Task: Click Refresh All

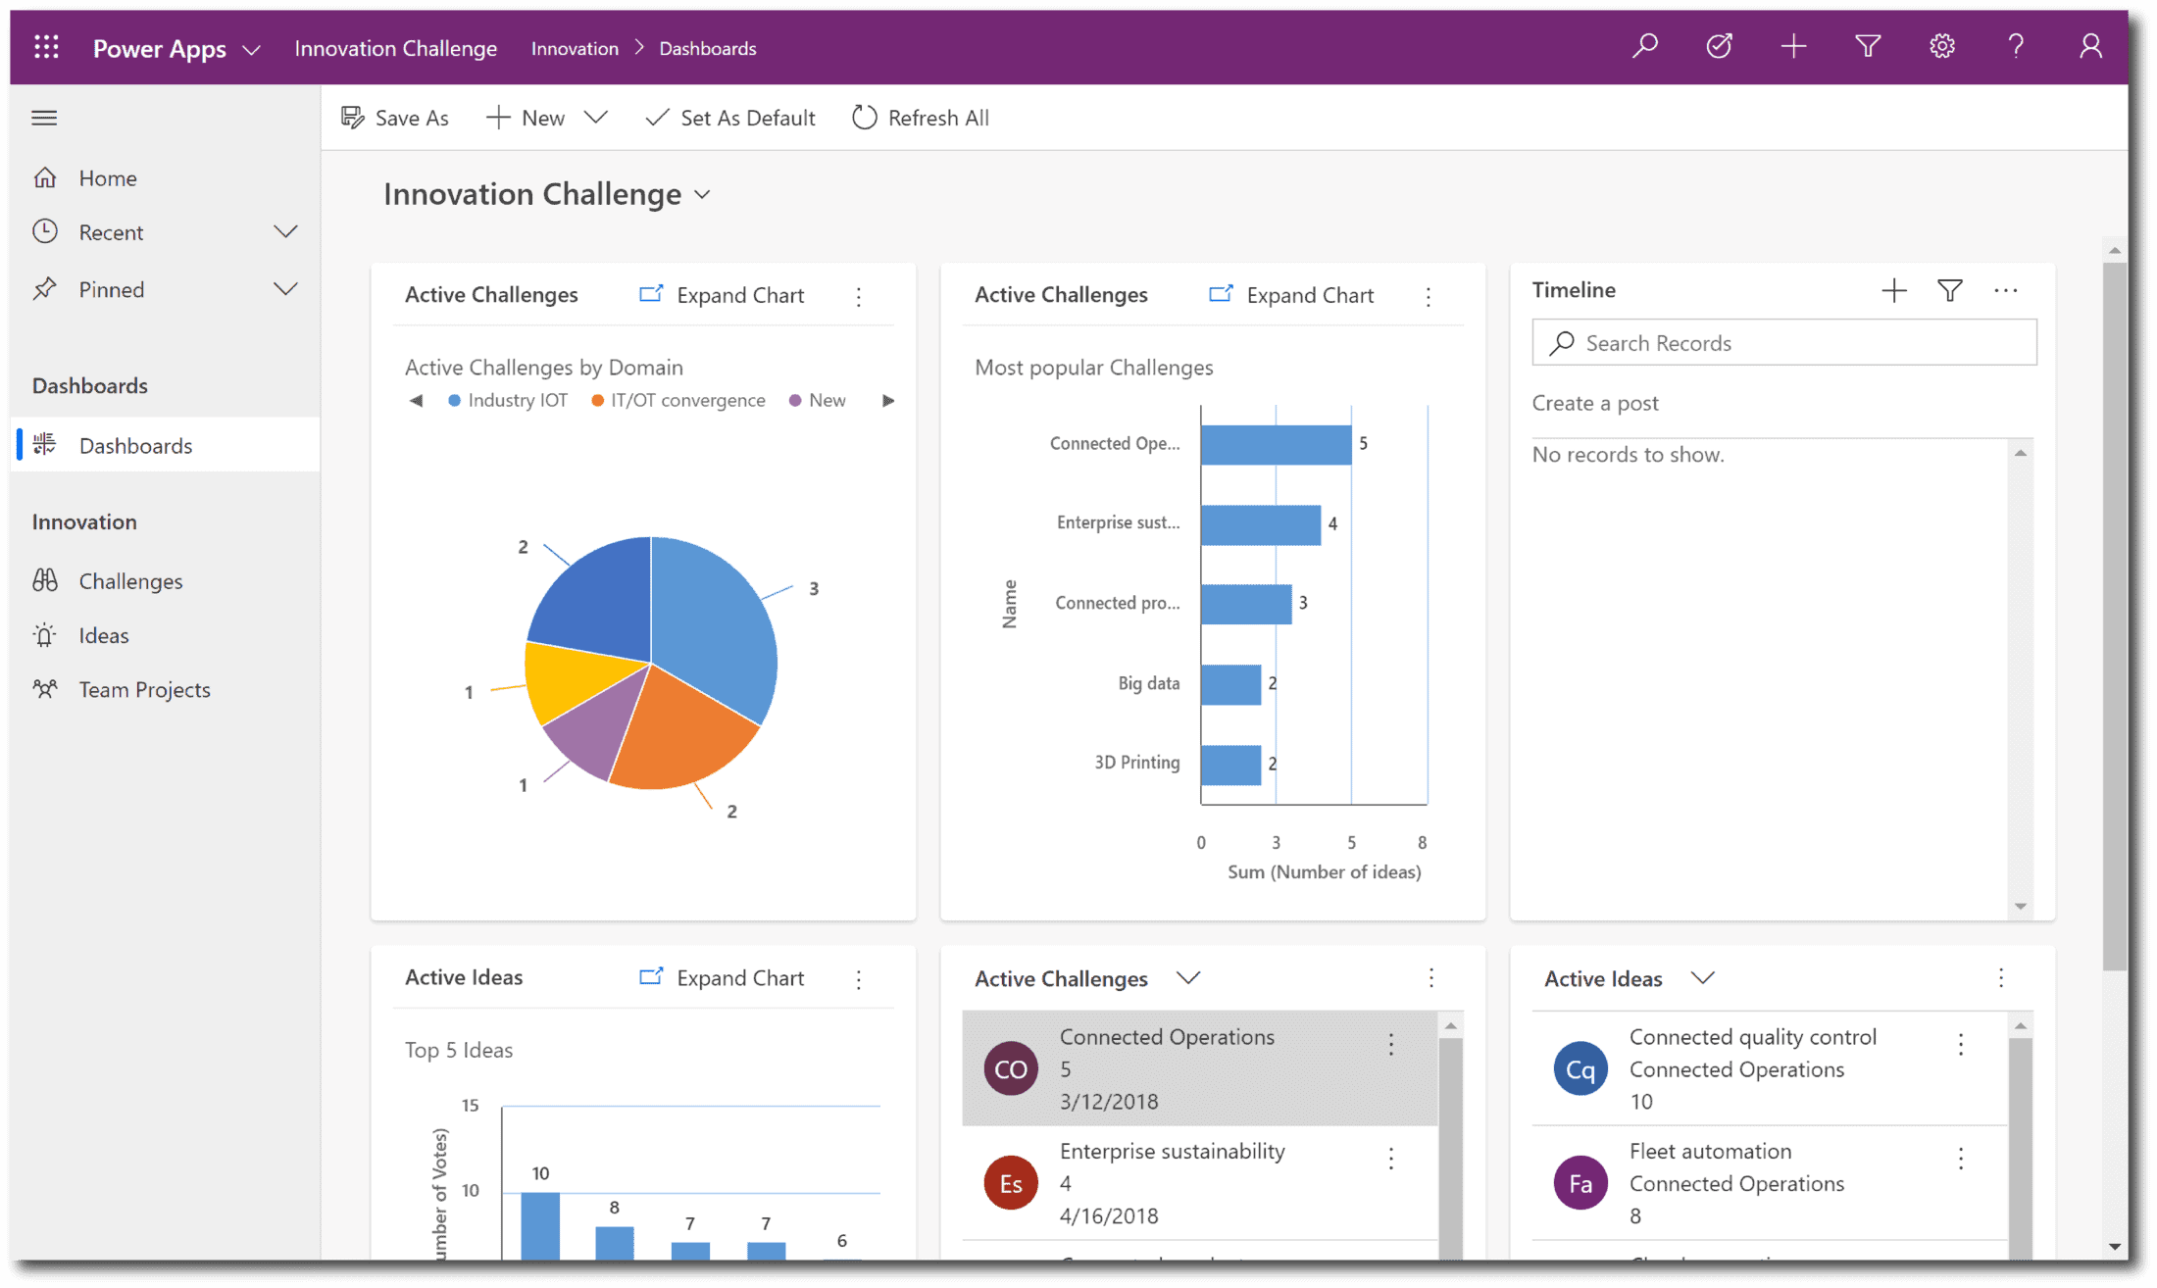Action: 921,118
